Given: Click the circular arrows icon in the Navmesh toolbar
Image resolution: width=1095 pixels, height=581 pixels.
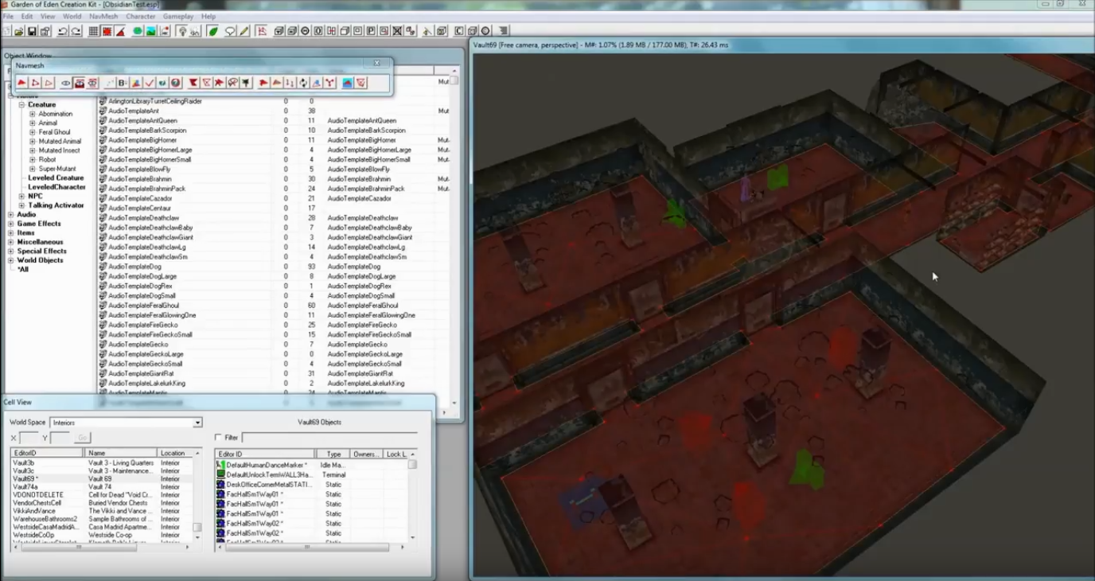Looking at the screenshot, I should 303,83.
